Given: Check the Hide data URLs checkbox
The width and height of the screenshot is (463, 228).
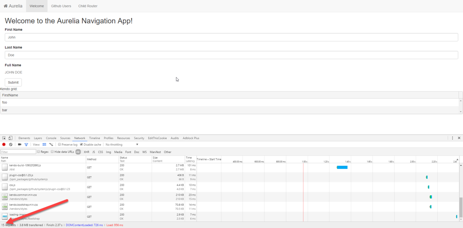Looking at the screenshot, I should coord(52,152).
